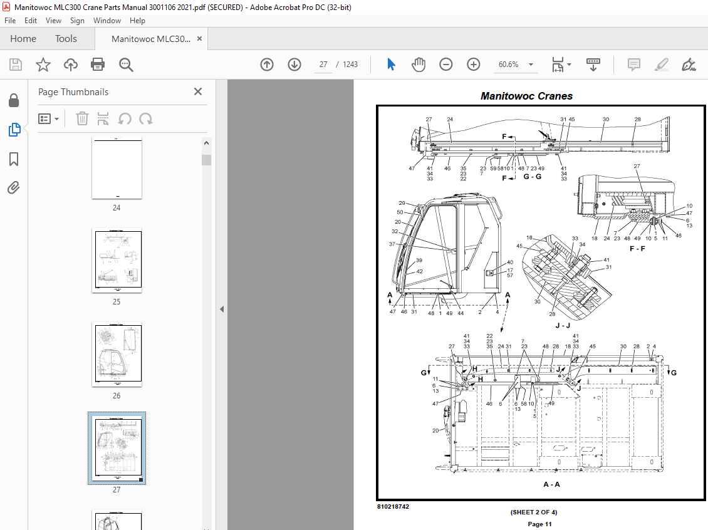The width and height of the screenshot is (708, 530).
Task: Toggle the Page Thumbnails panel icon
Action: (14, 130)
